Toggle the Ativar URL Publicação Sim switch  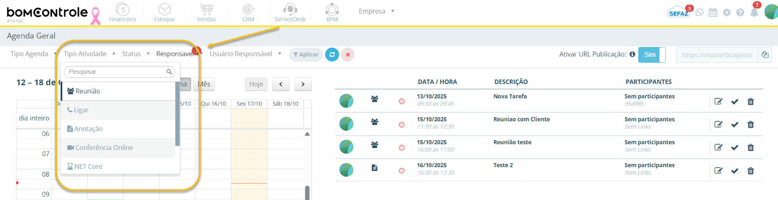[652, 55]
